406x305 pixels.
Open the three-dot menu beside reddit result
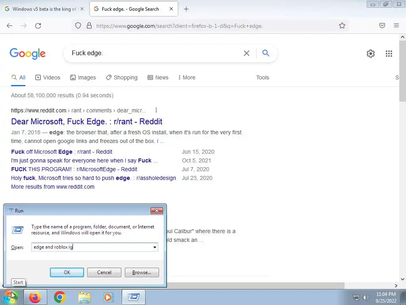[156, 110]
